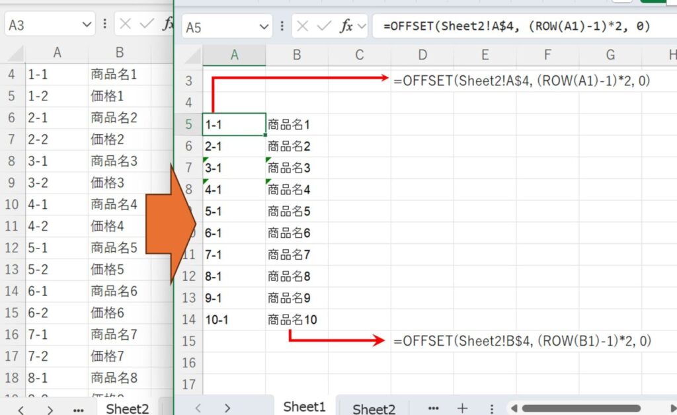Select cell containing 9-1
The height and width of the screenshot is (415, 677).
coord(234,297)
